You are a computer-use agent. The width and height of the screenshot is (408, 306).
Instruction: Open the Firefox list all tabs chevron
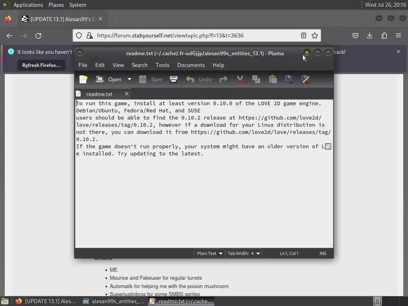(350, 19)
